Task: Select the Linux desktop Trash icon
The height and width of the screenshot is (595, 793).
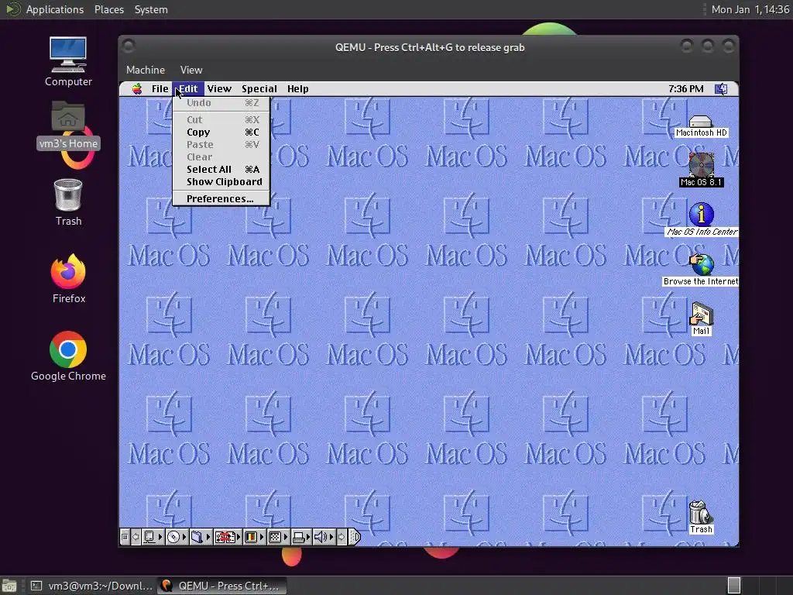Action: 68,202
